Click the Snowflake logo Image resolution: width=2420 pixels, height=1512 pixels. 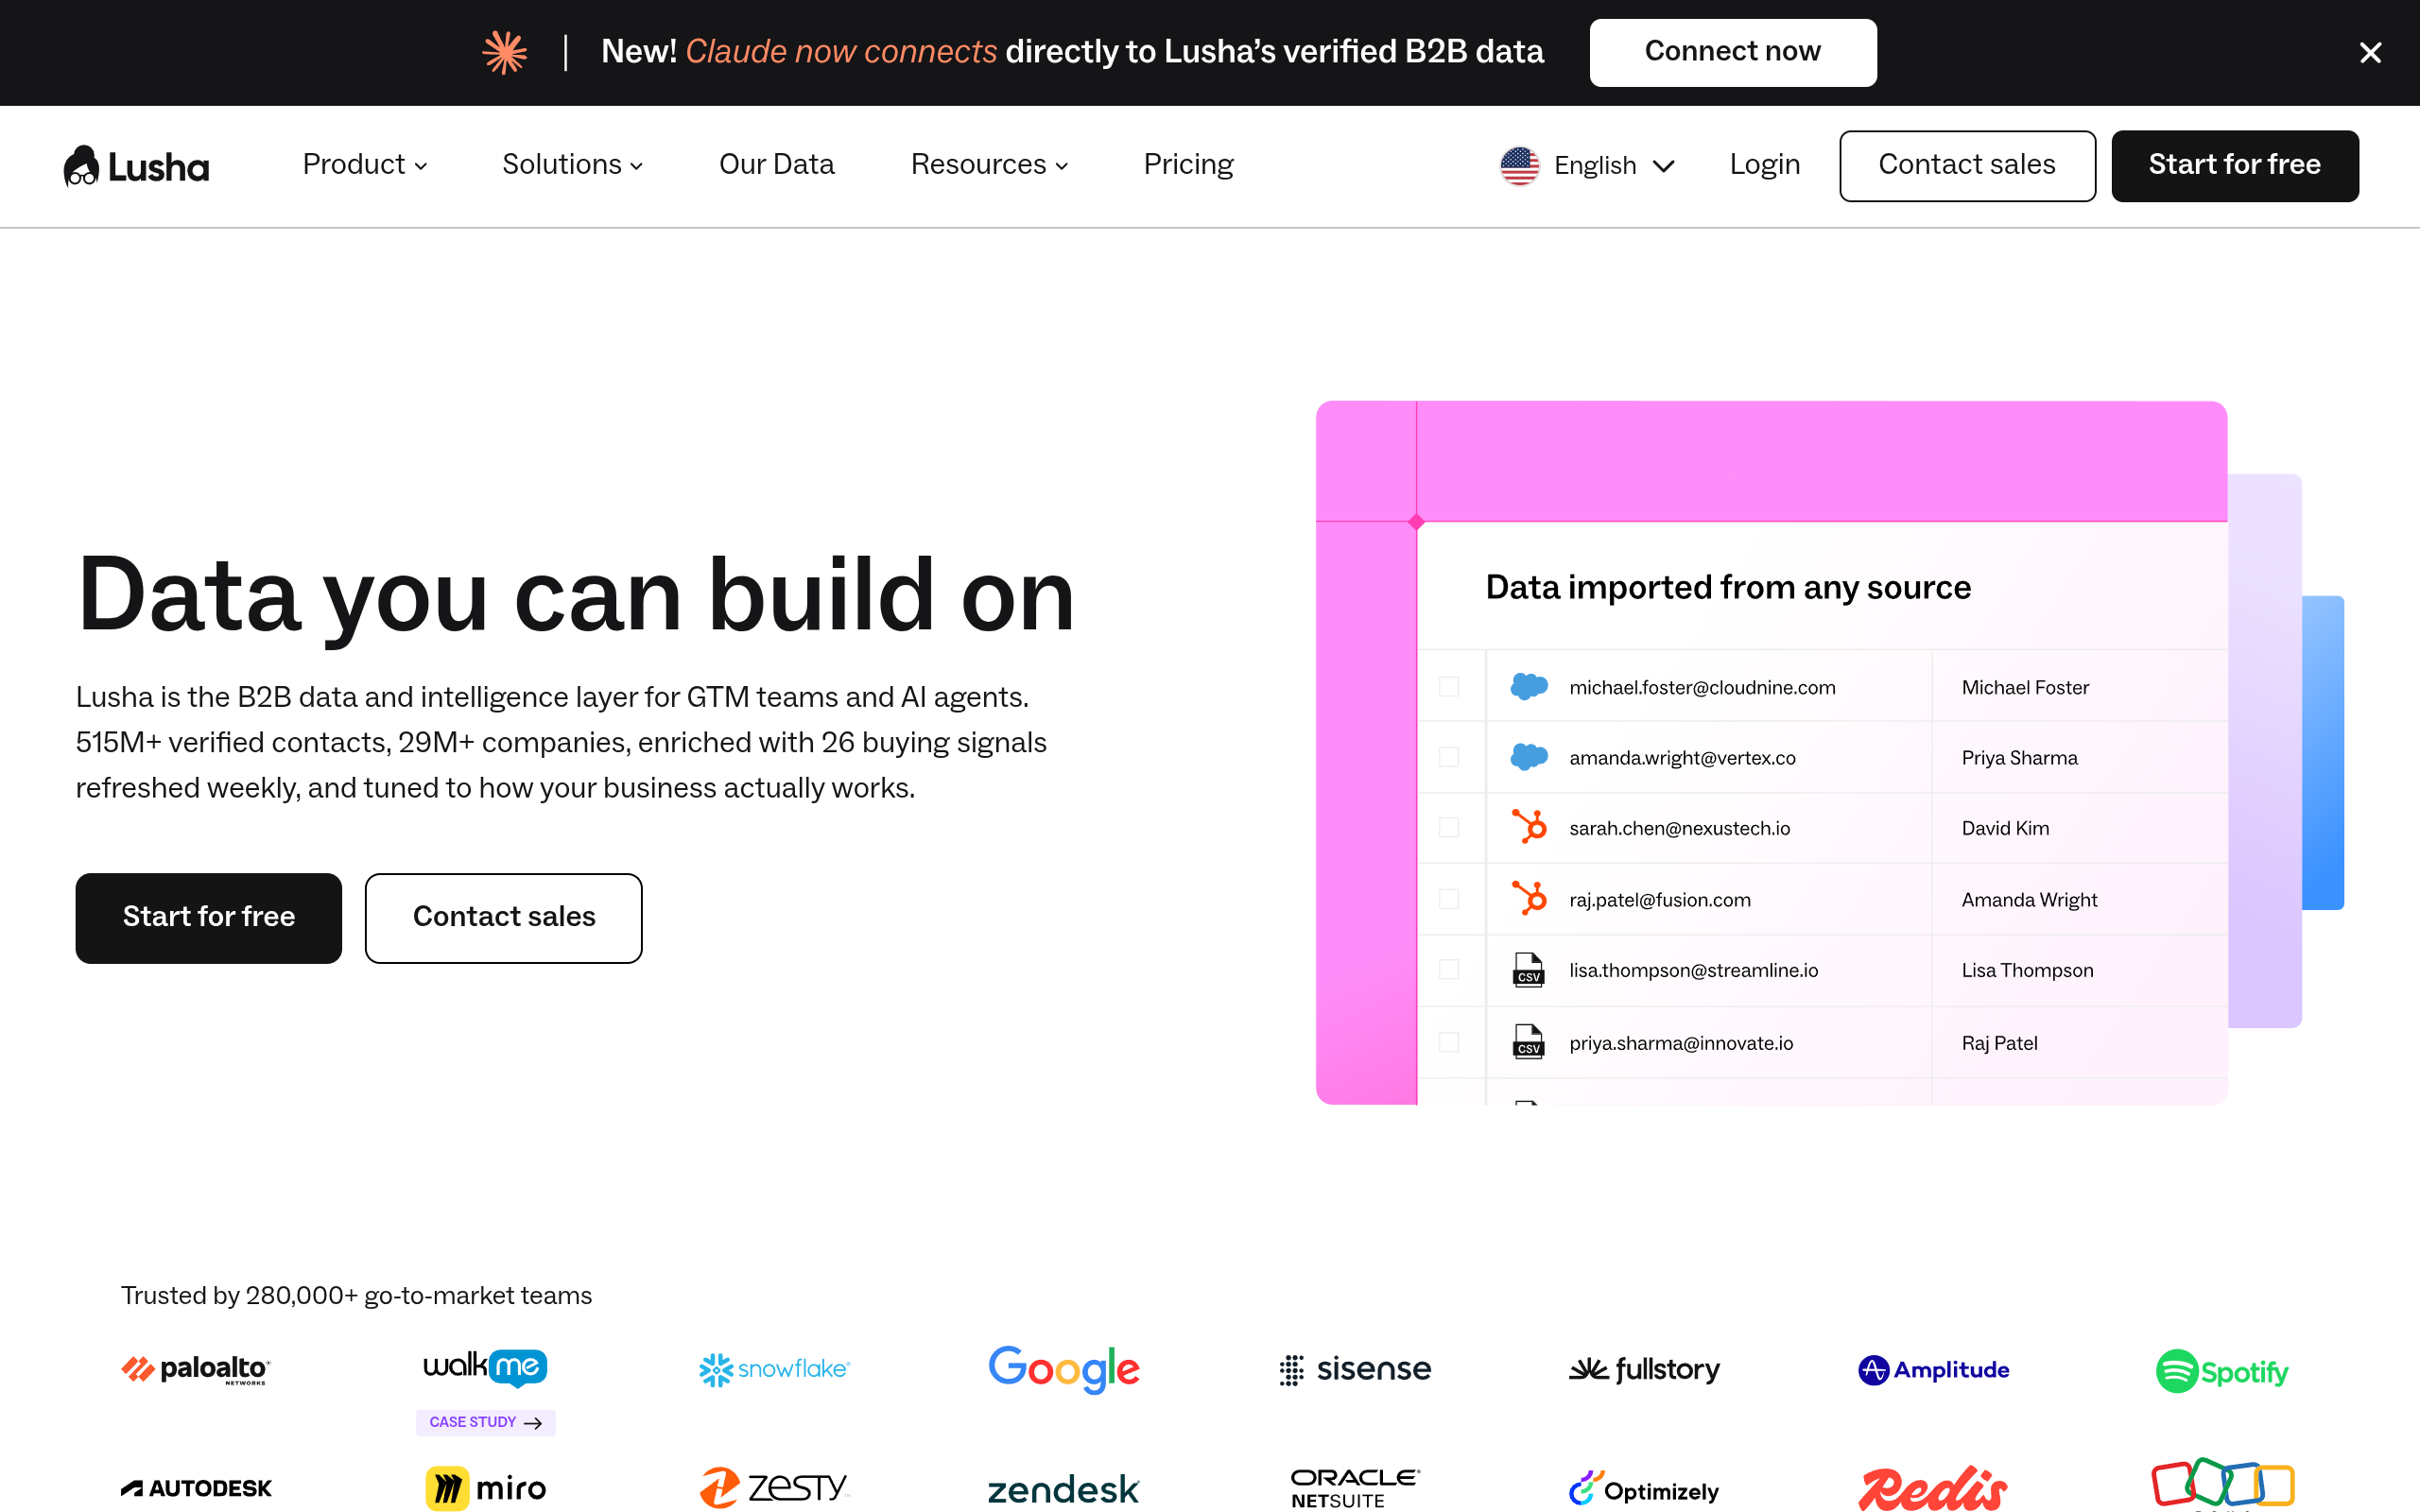coord(774,1369)
